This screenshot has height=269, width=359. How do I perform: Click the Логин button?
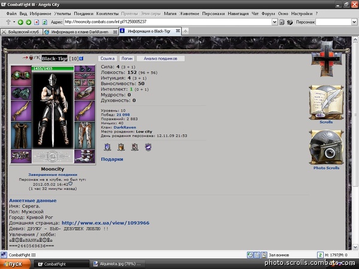coord(127,59)
